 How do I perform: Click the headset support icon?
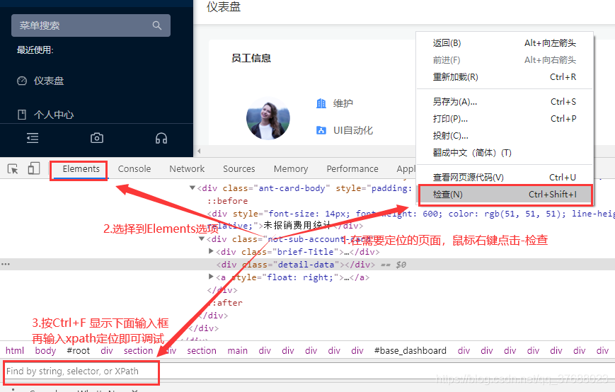click(x=161, y=138)
